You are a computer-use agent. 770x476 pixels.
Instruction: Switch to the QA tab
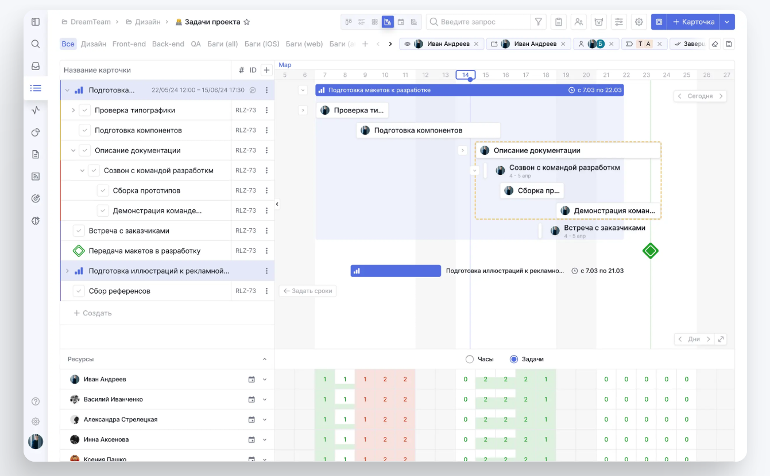pyautogui.click(x=196, y=44)
